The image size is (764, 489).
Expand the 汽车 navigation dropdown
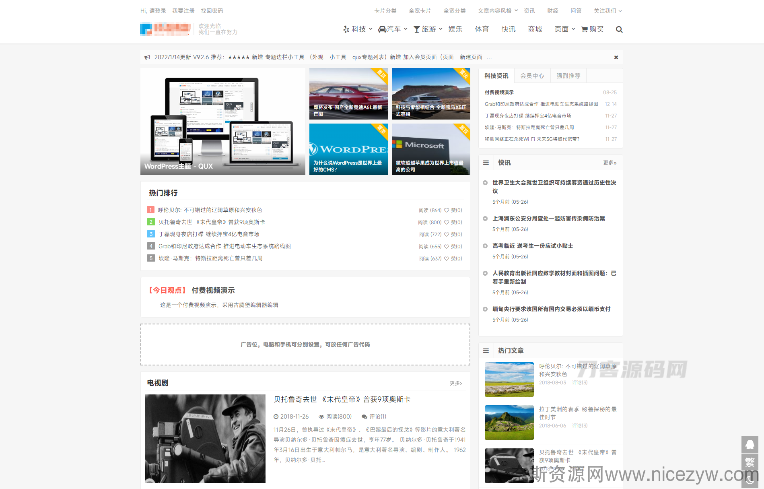(x=393, y=29)
